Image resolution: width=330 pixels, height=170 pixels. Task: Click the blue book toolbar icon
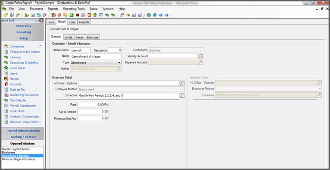12,15
